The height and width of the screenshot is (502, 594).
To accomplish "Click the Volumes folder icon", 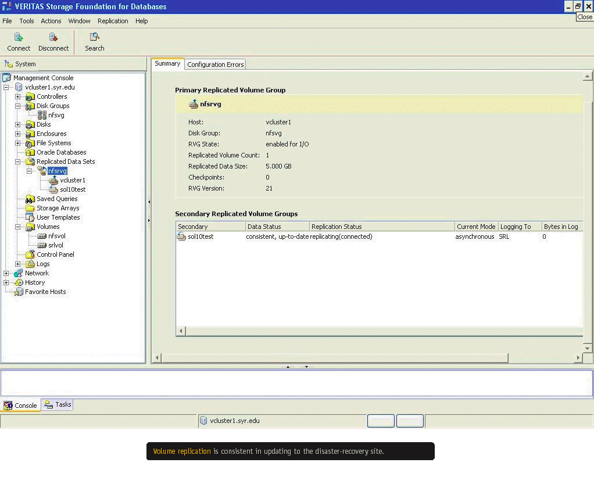I will pos(30,227).
